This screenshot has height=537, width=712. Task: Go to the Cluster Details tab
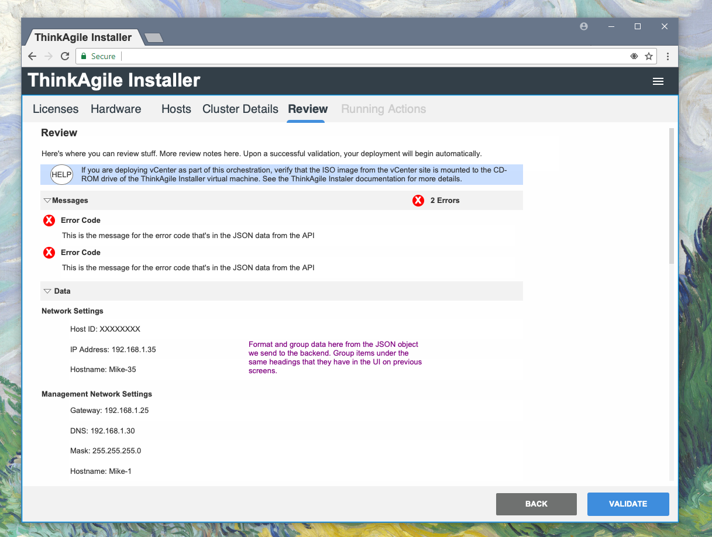[240, 109]
